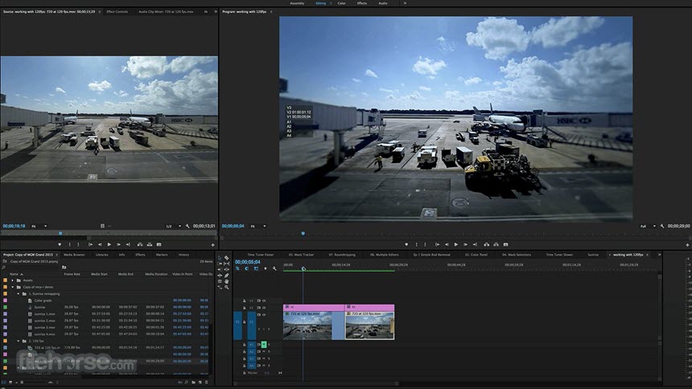Toggle V3 track output eye
692x389 pixels.
click(x=264, y=301)
